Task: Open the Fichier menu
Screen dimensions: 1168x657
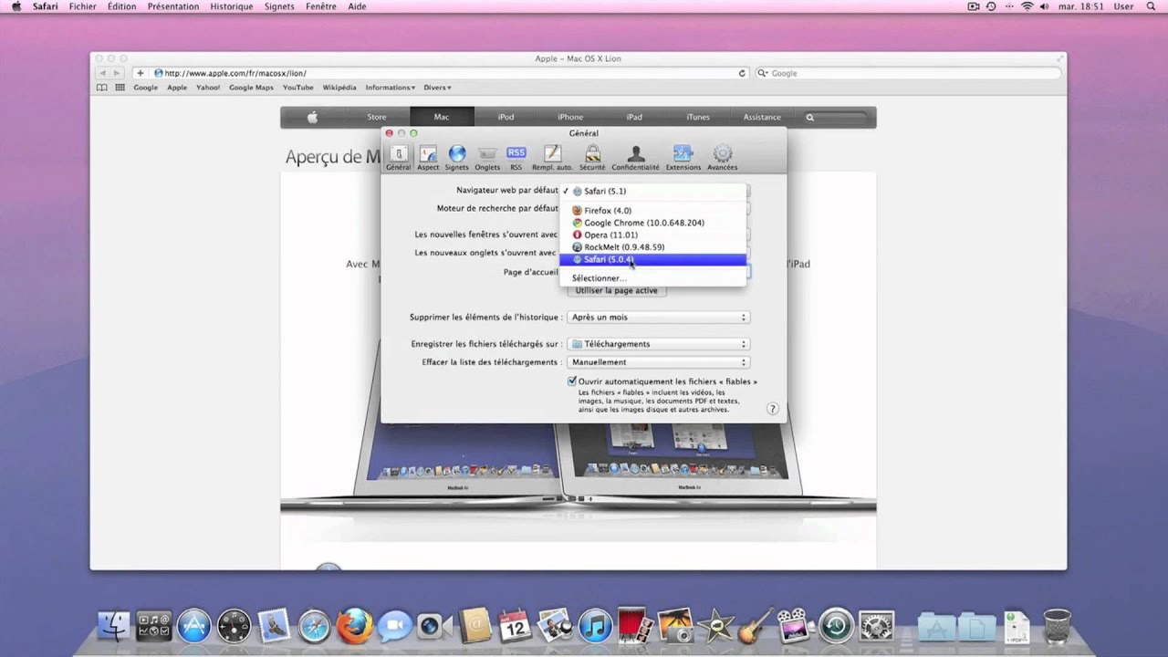Action: tap(82, 6)
